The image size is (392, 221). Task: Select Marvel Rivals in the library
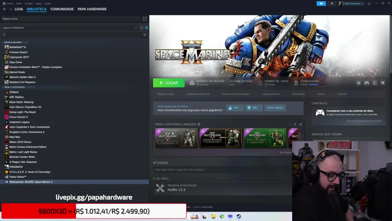click(x=17, y=72)
